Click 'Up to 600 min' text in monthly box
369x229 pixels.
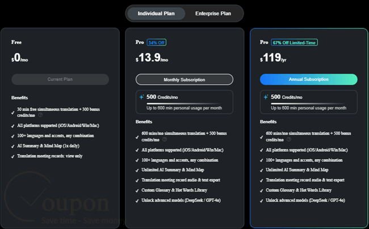(x=184, y=108)
